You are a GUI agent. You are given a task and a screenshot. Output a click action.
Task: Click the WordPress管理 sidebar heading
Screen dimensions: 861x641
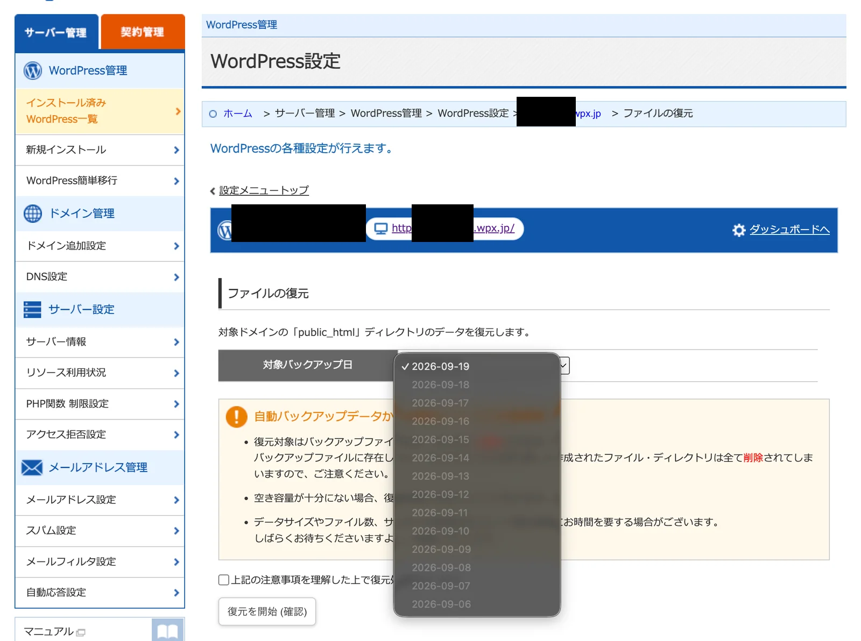click(x=88, y=70)
